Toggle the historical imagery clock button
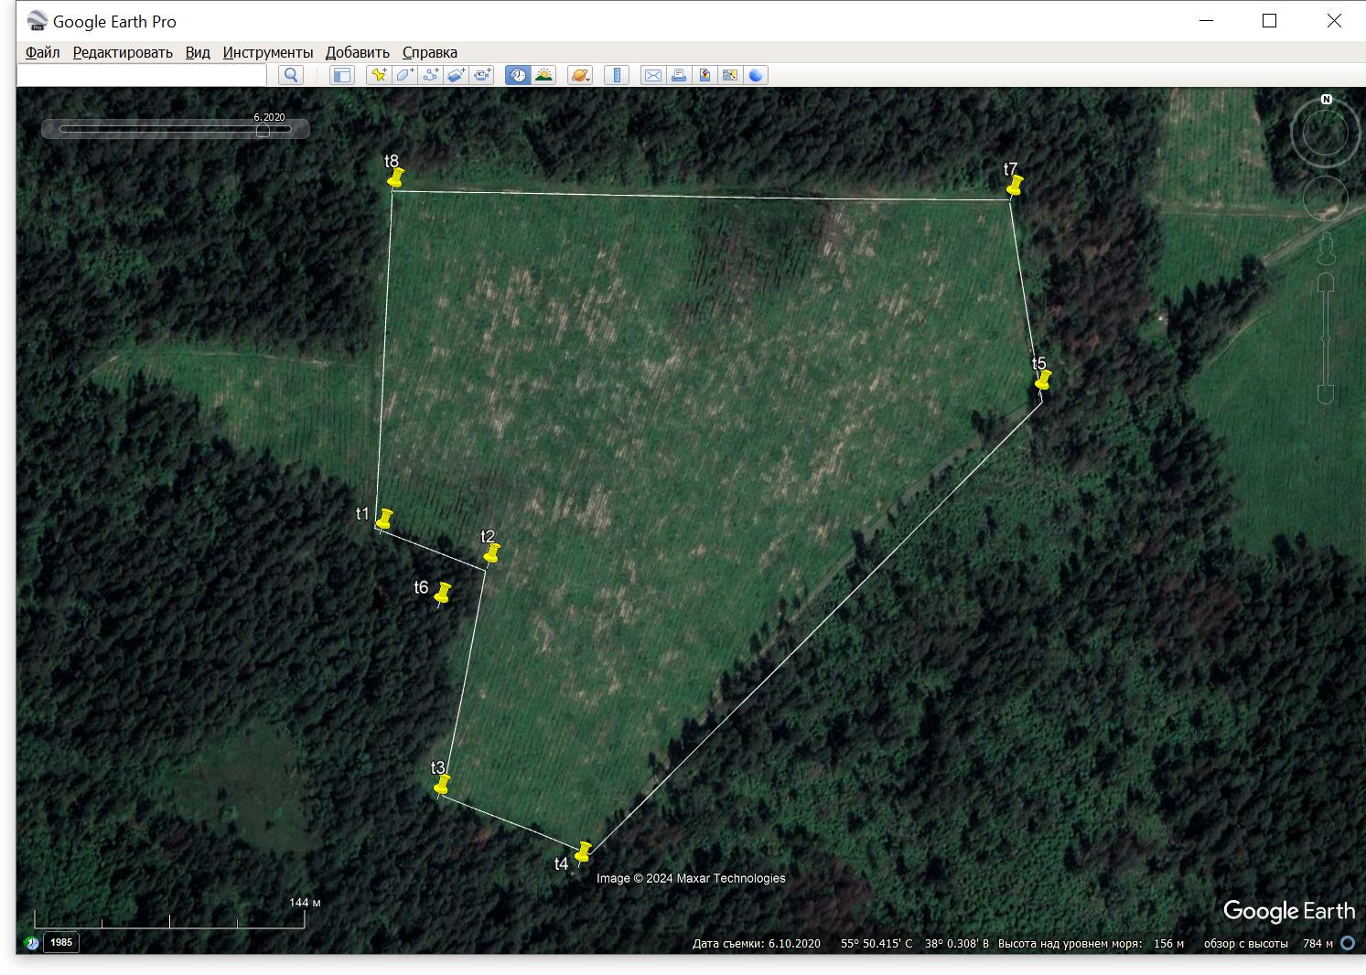The width and height of the screenshot is (1366, 975). [x=518, y=75]
